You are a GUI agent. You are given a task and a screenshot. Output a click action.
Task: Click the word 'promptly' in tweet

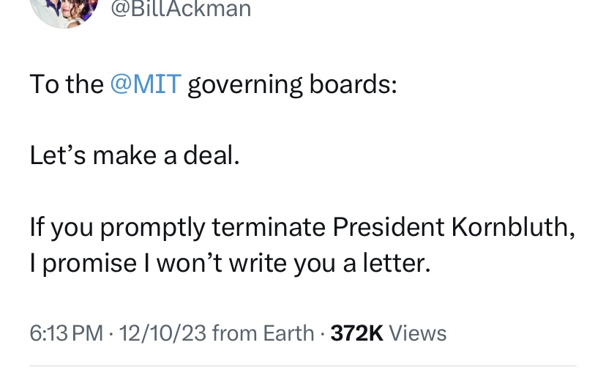pos(153,228)
